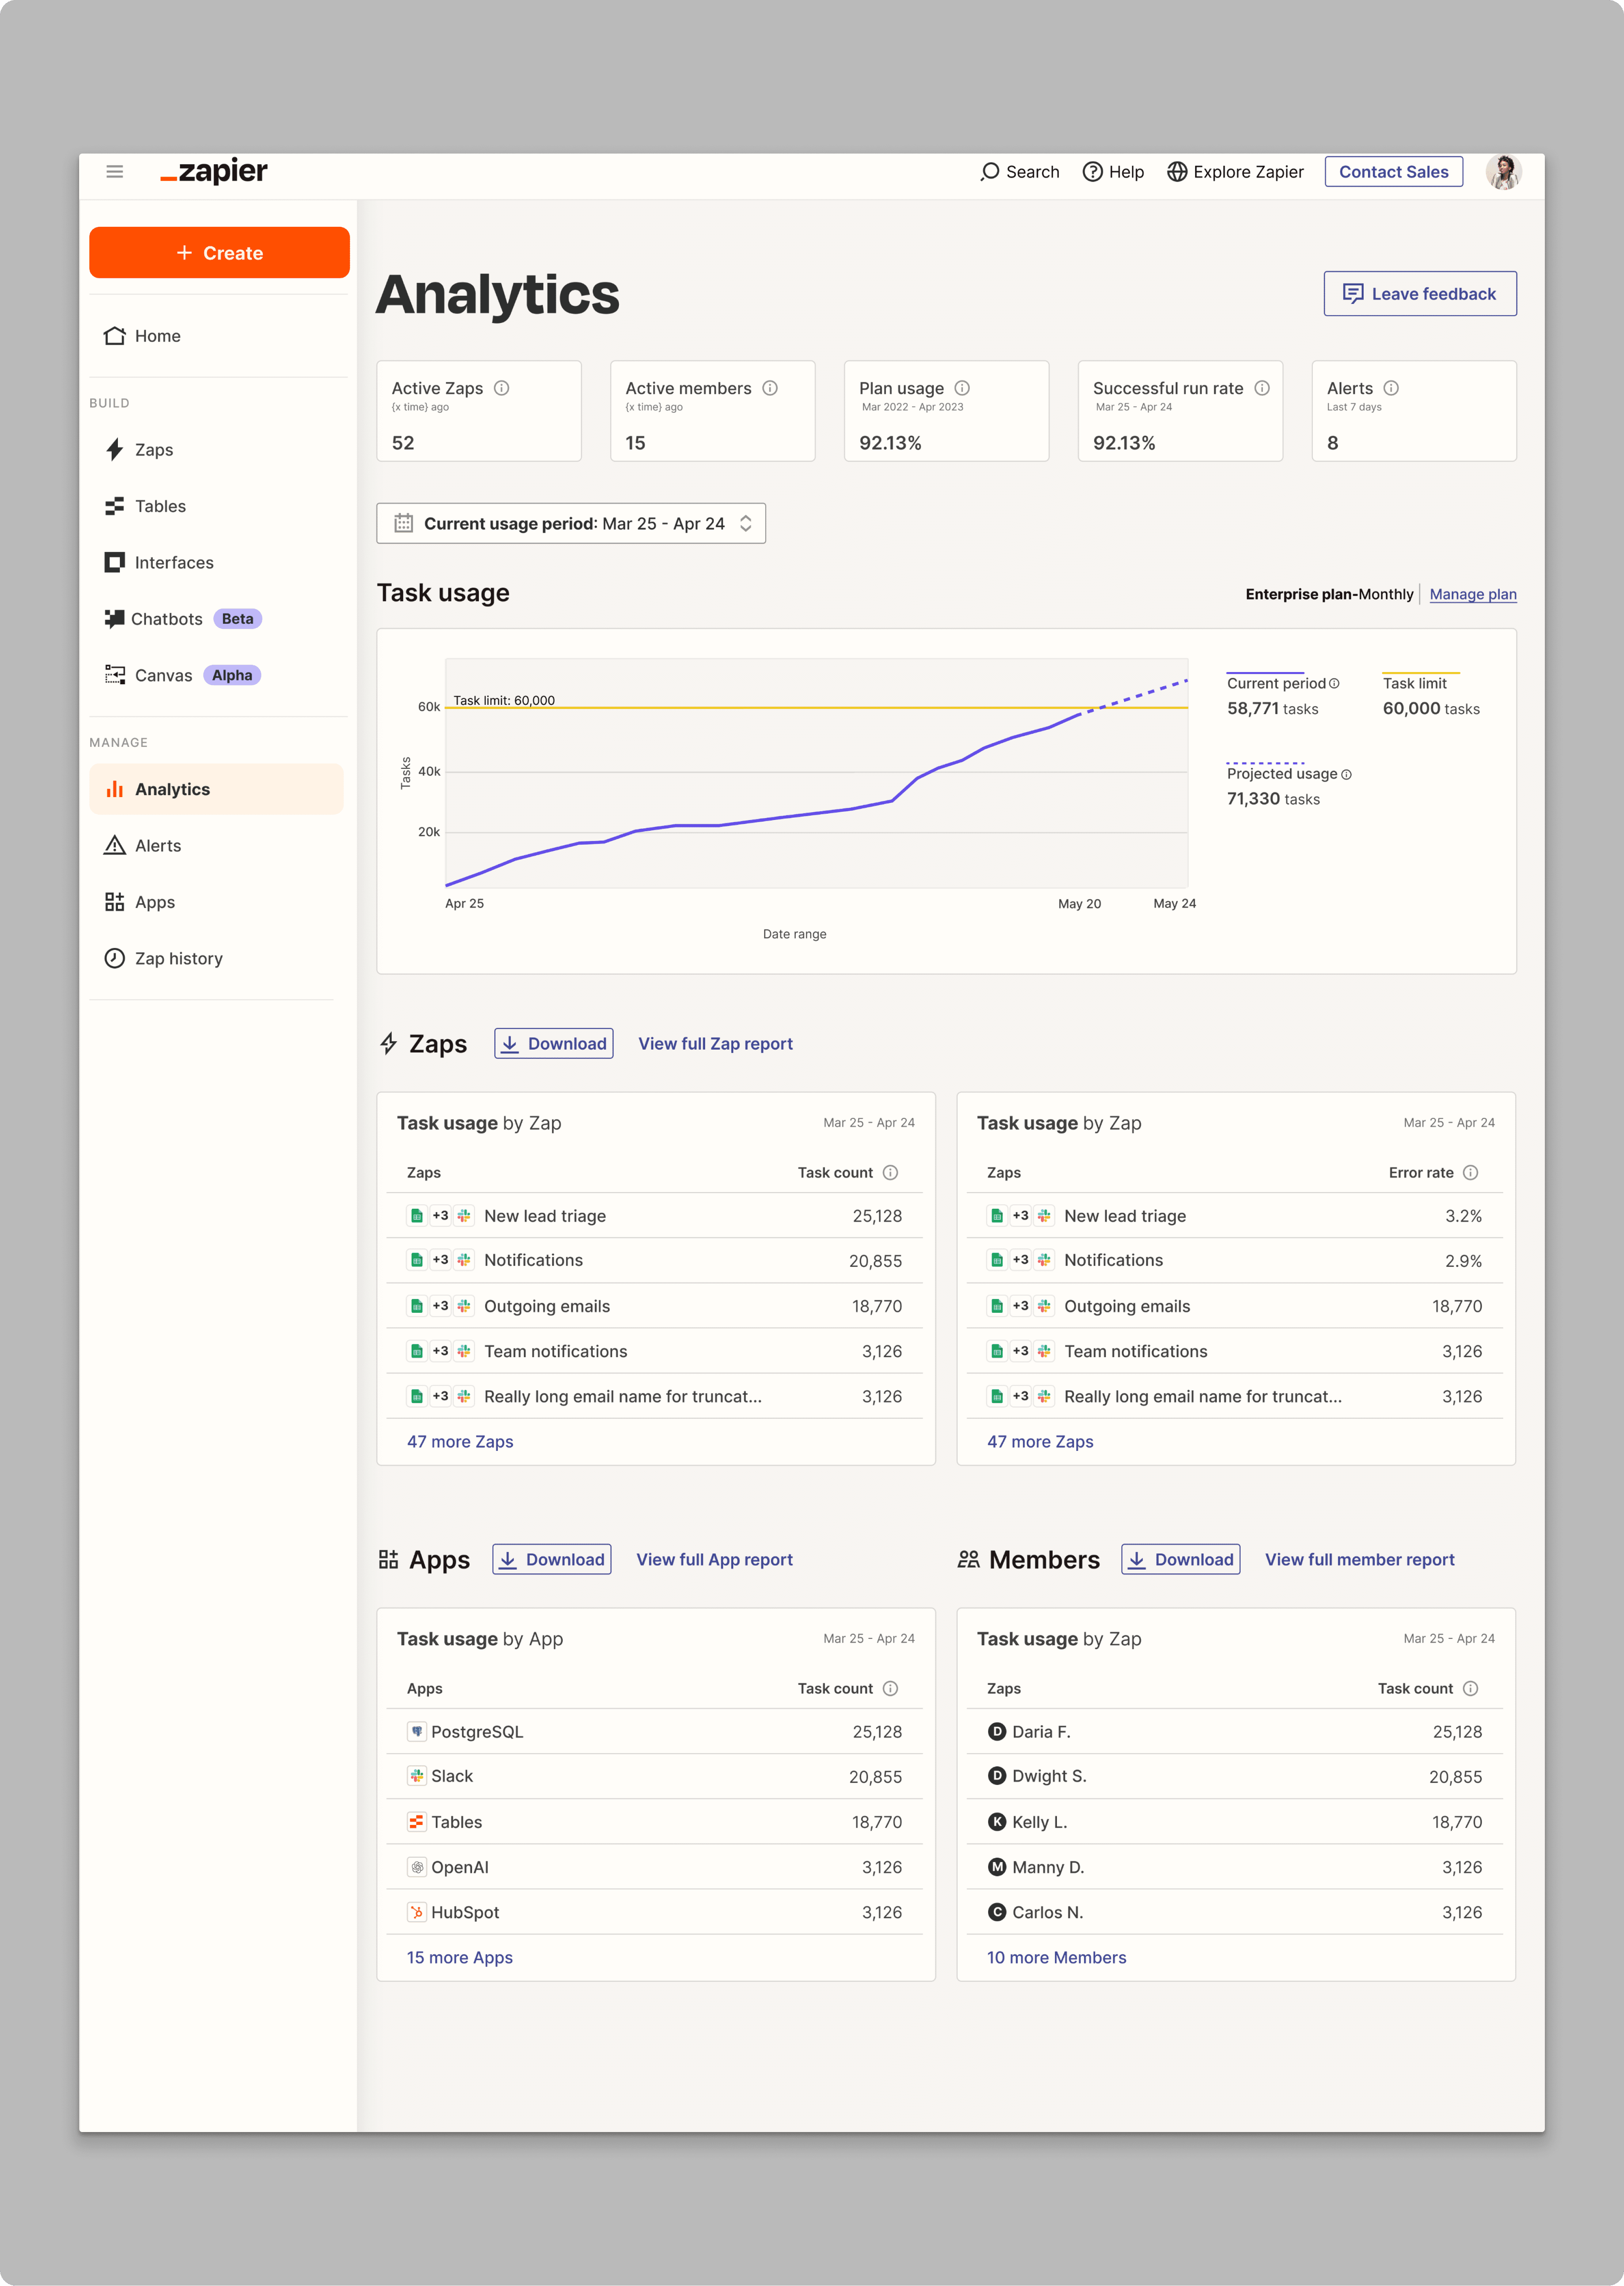Open Zap history in sidebar

click(x=178, y=959)
